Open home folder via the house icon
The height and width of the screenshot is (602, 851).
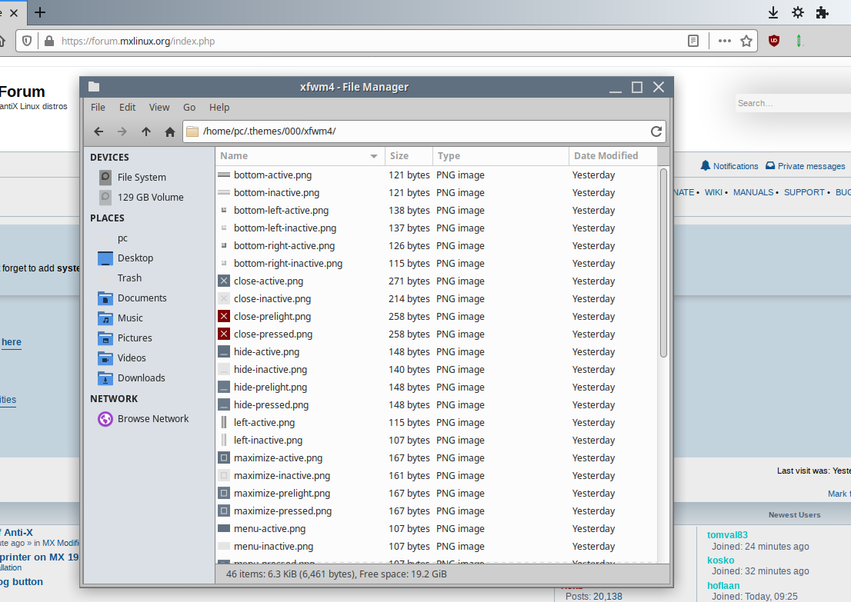(170, 131)
